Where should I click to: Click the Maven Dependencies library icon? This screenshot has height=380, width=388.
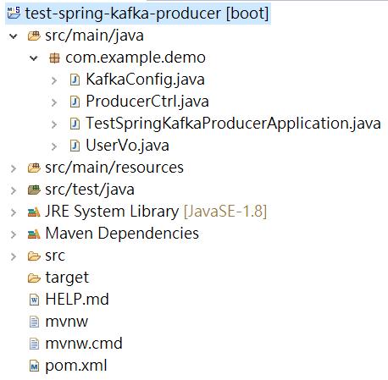tap(34, 234)
